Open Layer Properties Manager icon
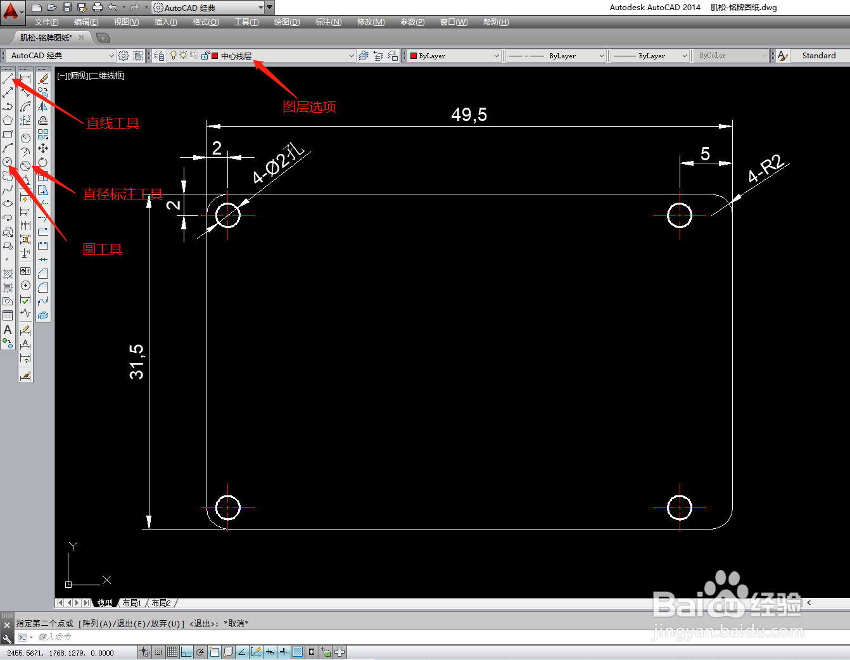Viewport: 850px width, 660px height. tap(159, 56)
